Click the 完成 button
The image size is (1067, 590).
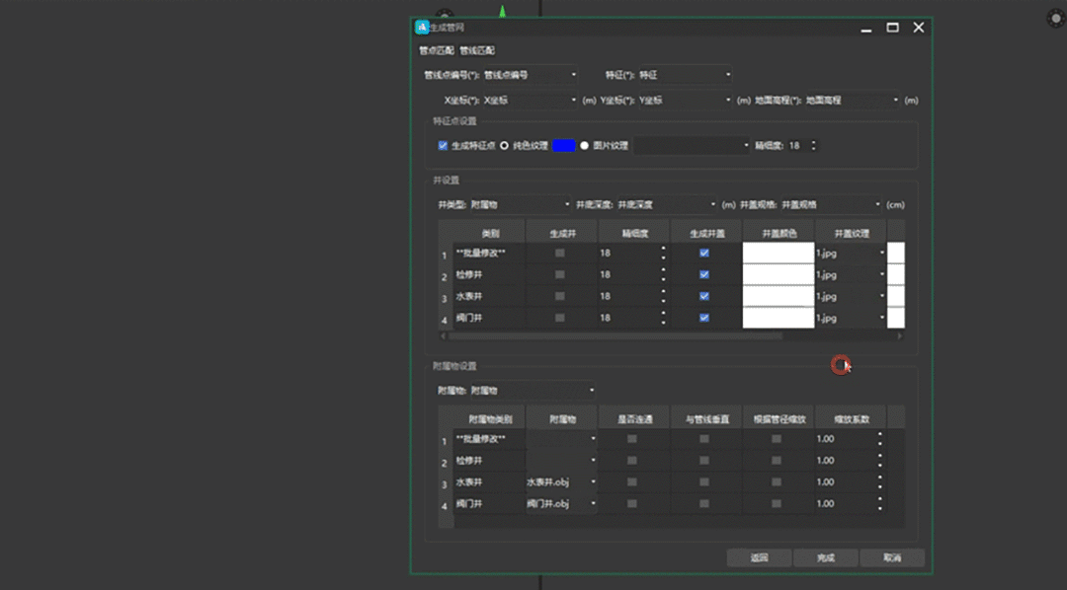(x=825, y=557)
